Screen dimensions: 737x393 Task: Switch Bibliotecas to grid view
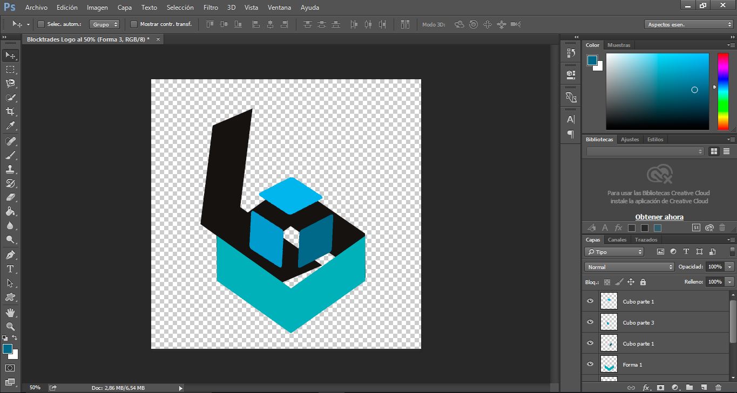714,151
